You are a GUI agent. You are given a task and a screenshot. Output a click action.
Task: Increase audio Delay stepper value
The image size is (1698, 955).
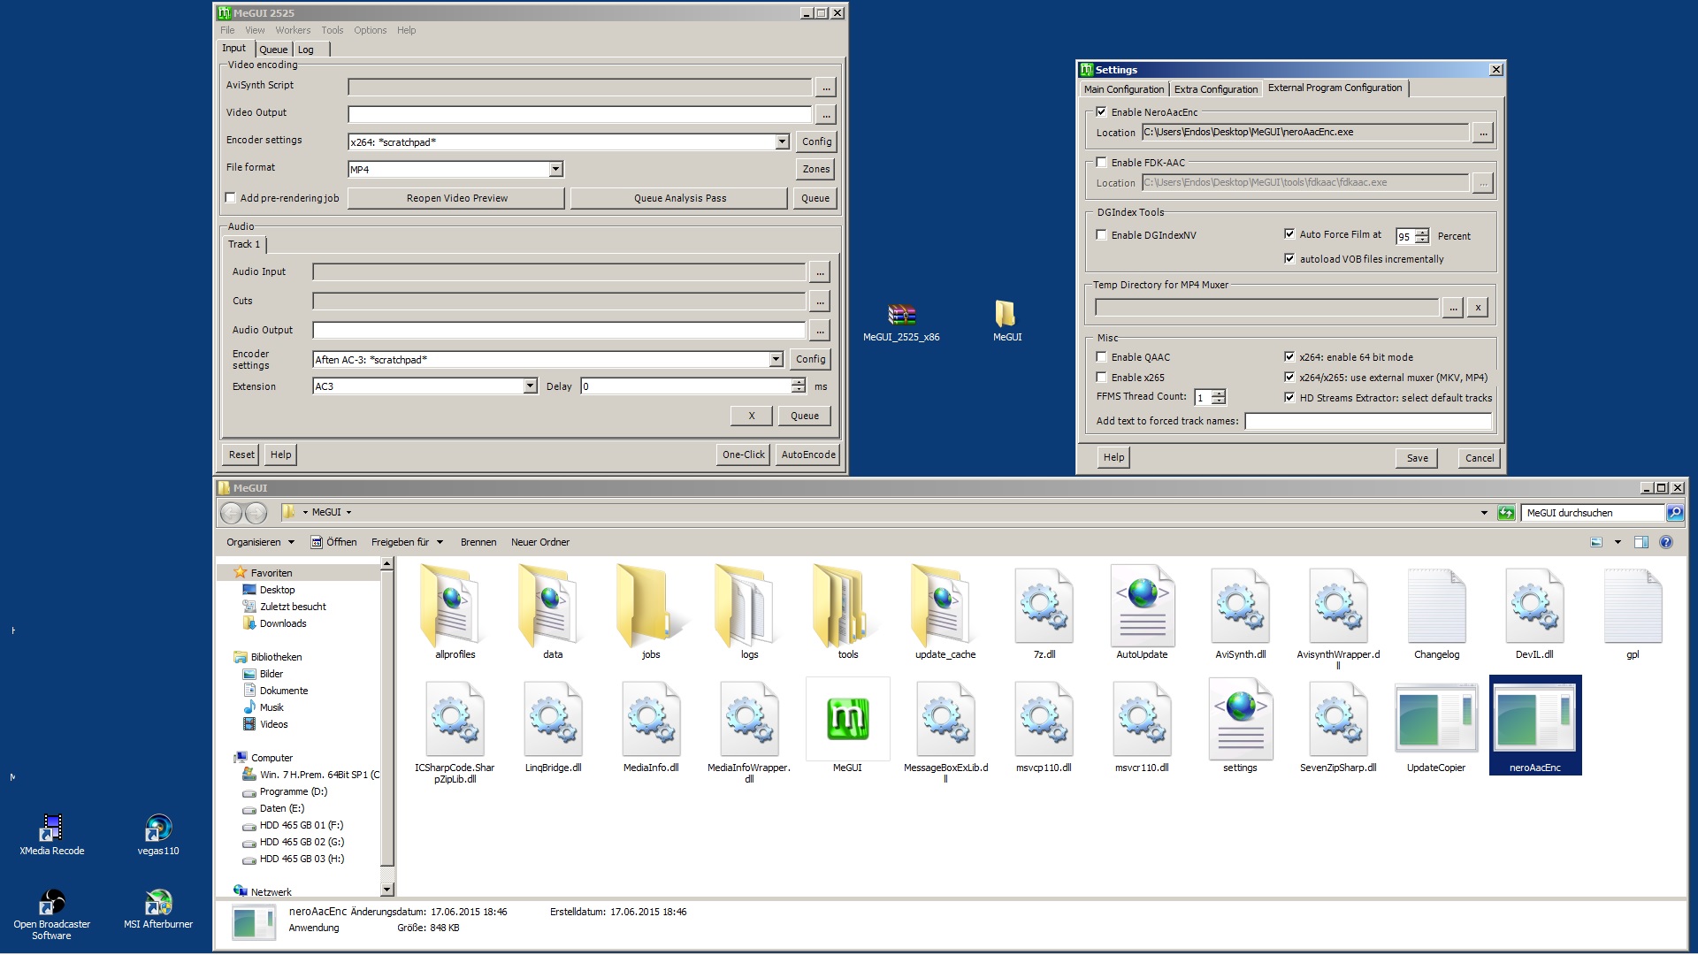point(799,382)
